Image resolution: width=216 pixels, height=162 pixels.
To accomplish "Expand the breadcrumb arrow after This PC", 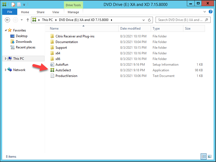I will point(56,20).
